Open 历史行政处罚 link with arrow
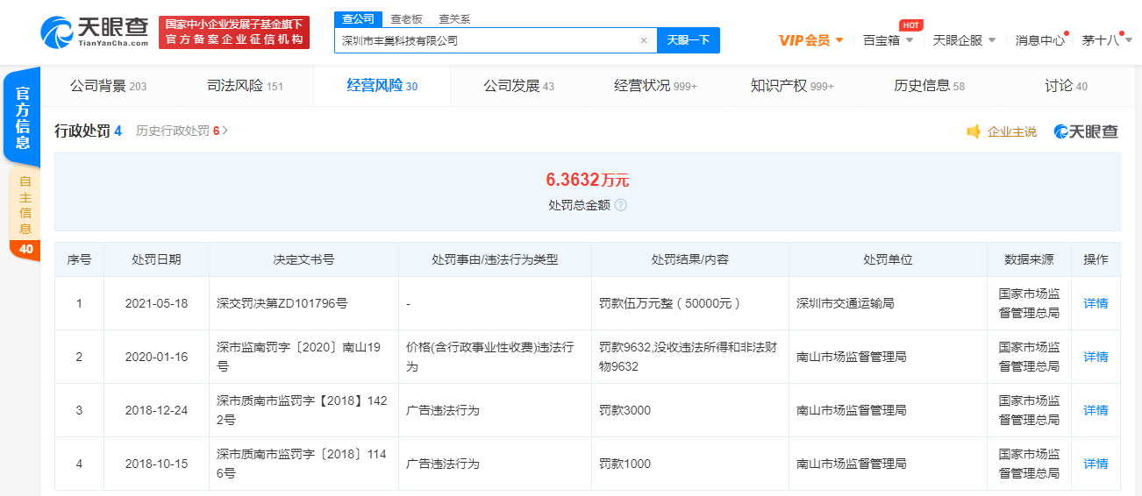The width and height of the screenshot is (1142, 496). [x=182, y=131]
